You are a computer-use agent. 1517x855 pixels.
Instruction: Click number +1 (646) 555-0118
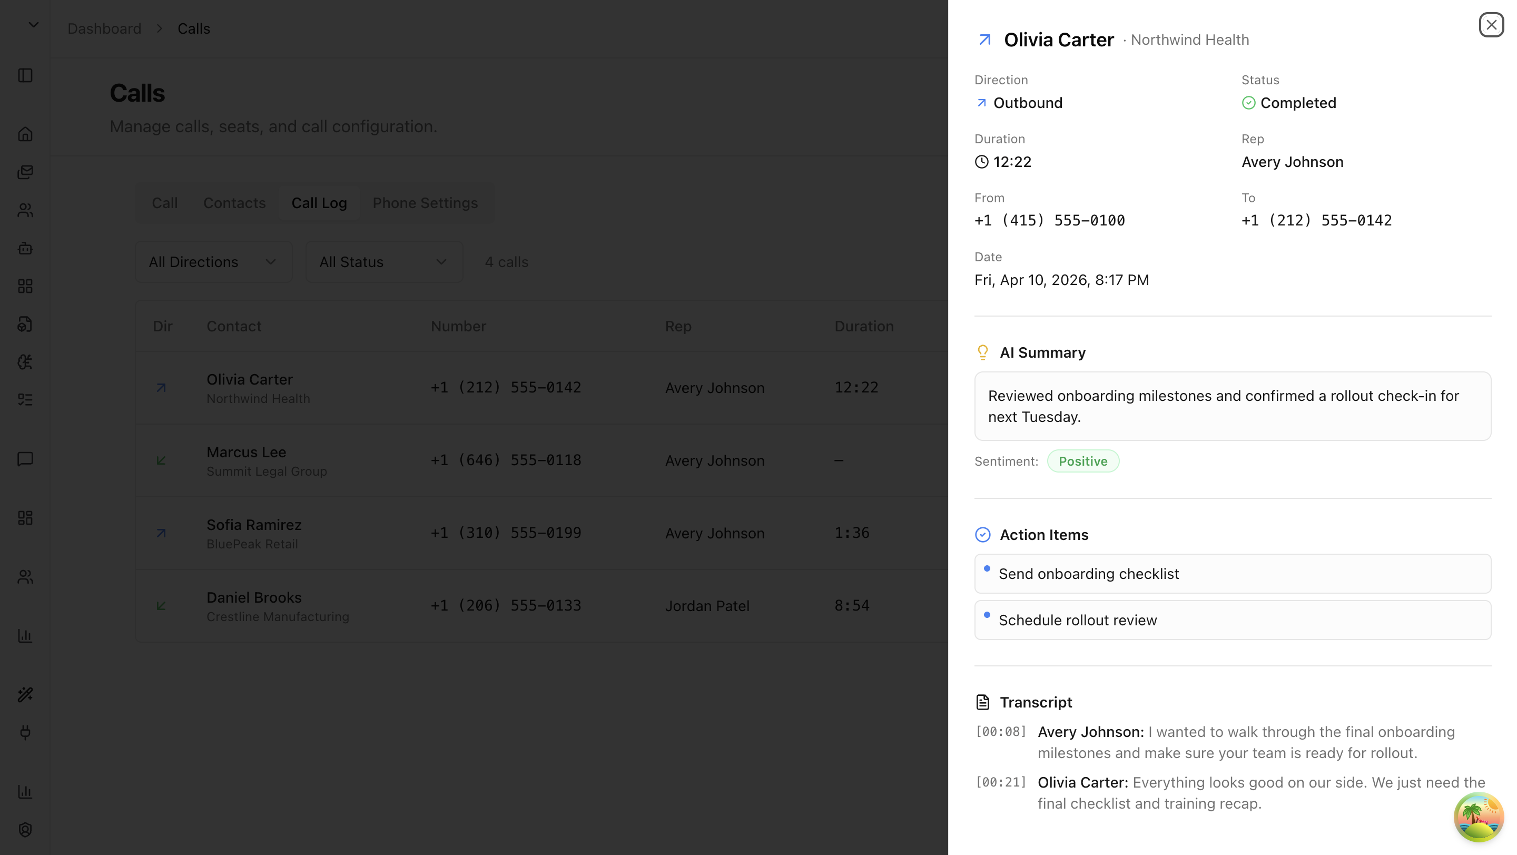coord(506,460)
